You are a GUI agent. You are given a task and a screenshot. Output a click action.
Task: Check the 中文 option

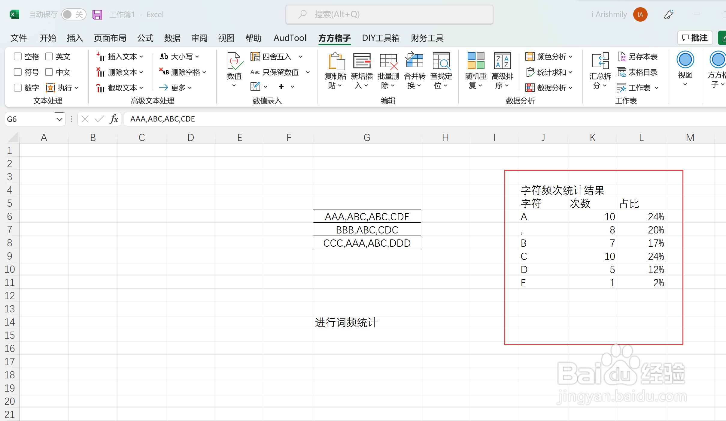[49, 72]
